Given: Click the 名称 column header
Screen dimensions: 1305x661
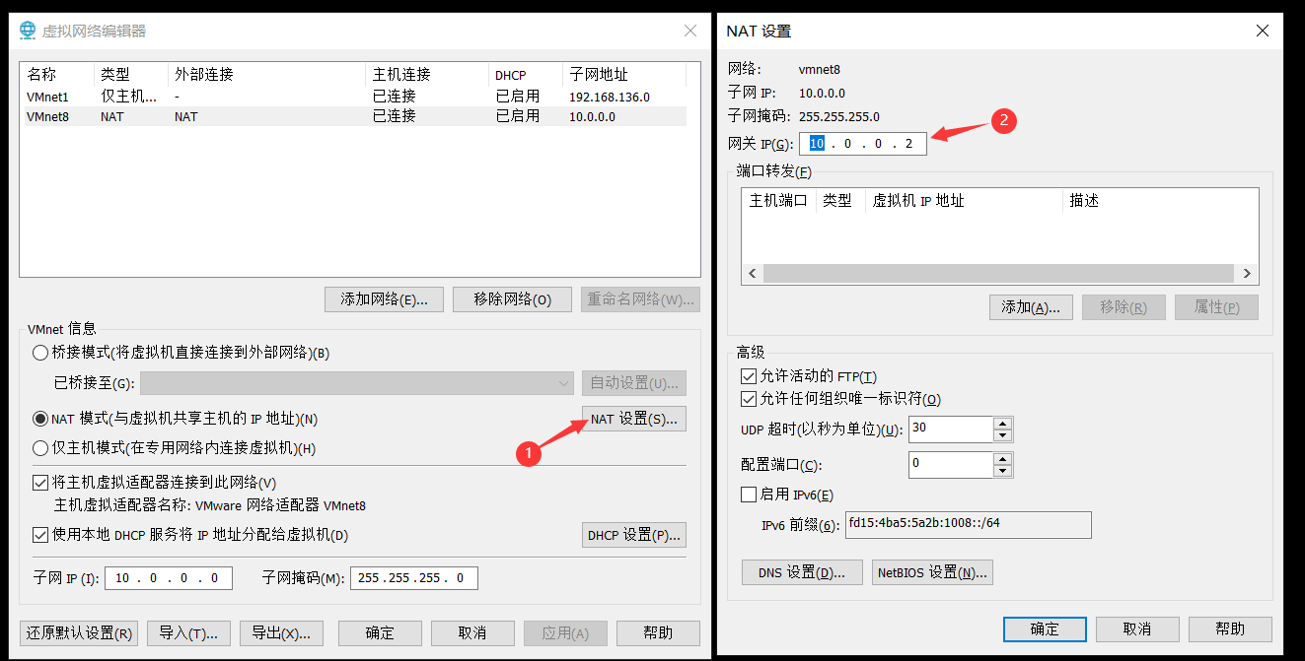Looking at the screenshot, I should click(x=58, y=75).
